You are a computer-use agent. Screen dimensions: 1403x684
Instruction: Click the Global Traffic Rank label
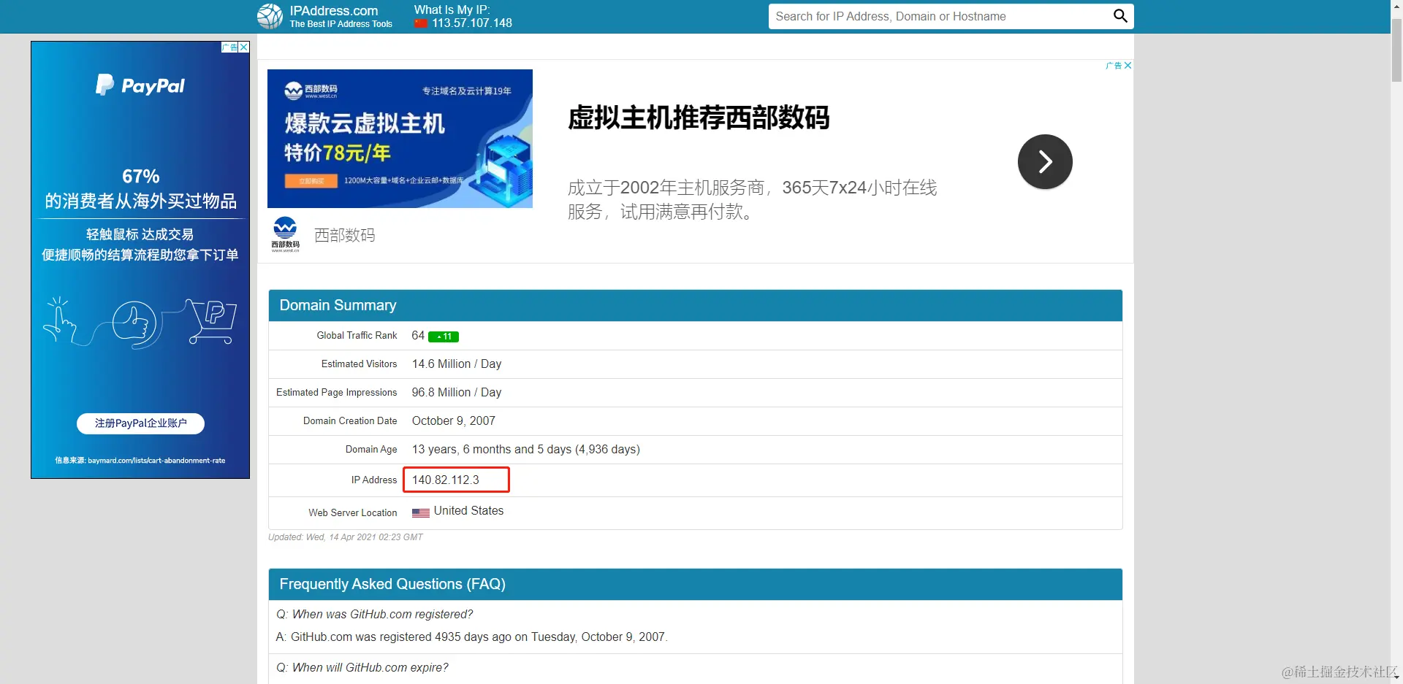click(357, 335)
